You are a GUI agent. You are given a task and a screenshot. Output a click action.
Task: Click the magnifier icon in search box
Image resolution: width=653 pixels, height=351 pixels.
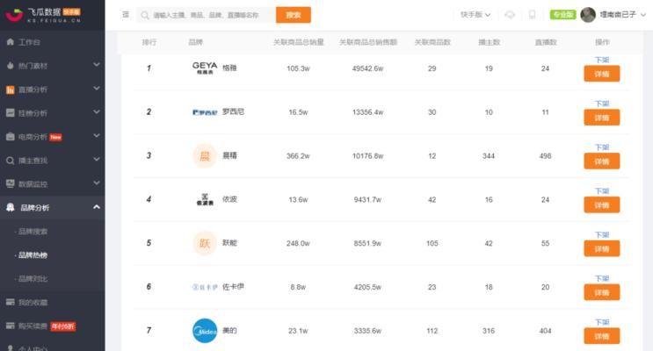coord(144,16)
